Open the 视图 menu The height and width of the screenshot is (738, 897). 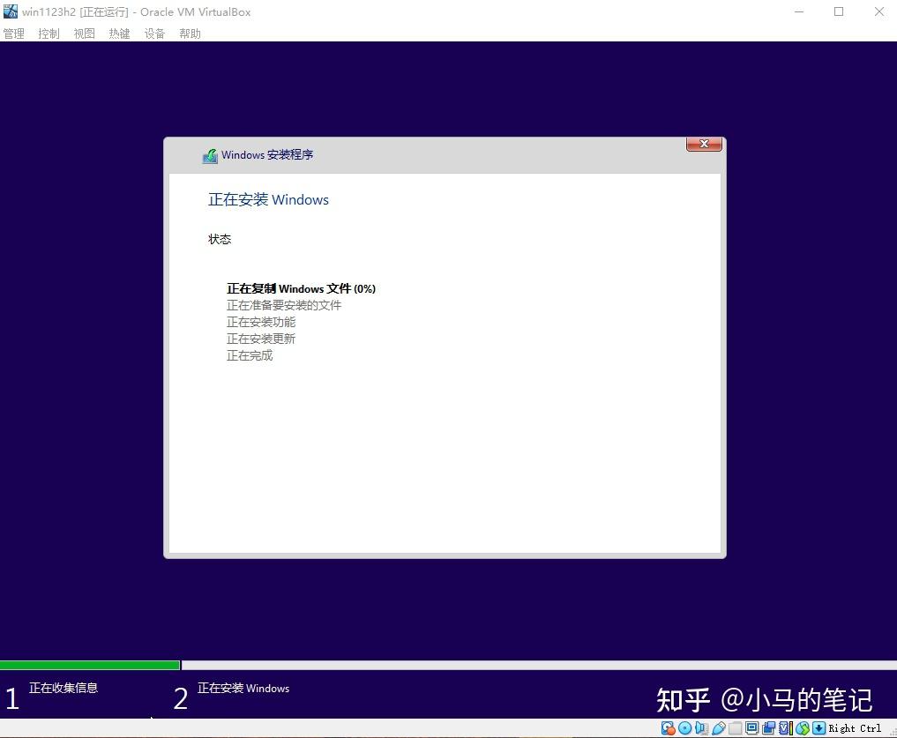pos(84,34)
